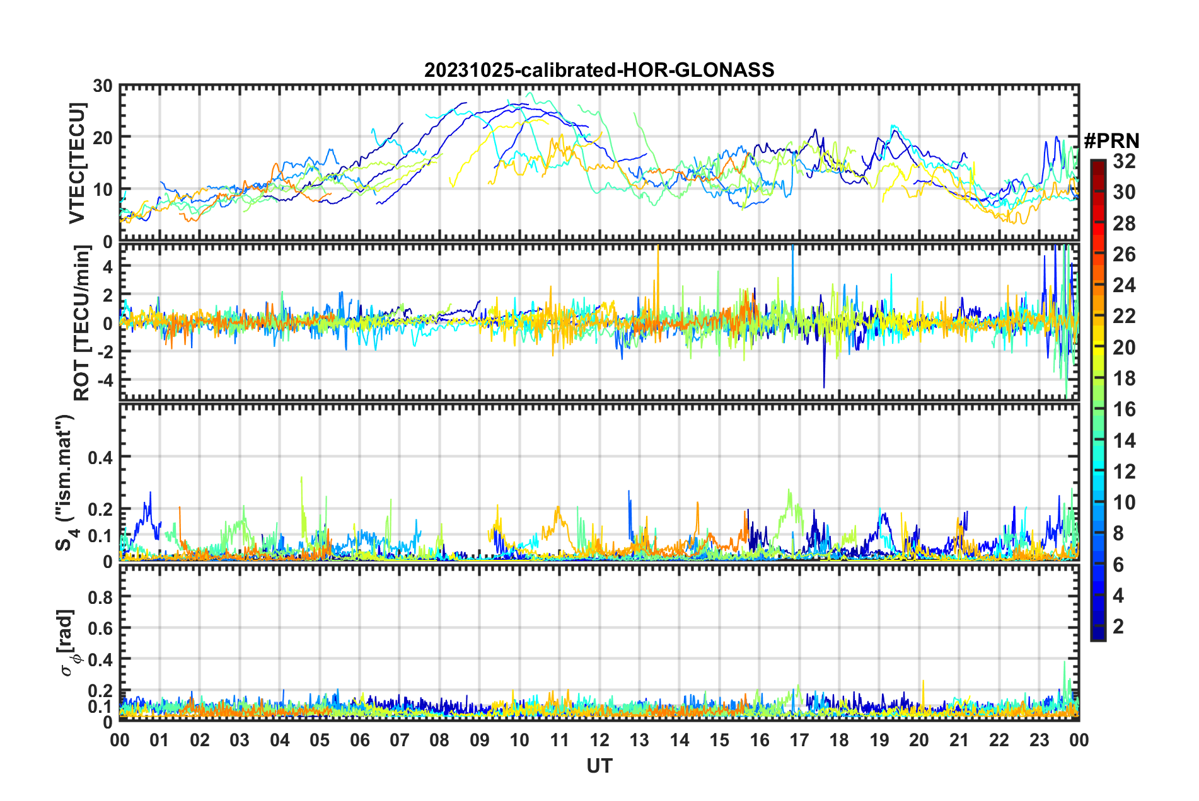
Task: Click the 6 label on the PRN colorbar
Action: [x=1118, y=565]
